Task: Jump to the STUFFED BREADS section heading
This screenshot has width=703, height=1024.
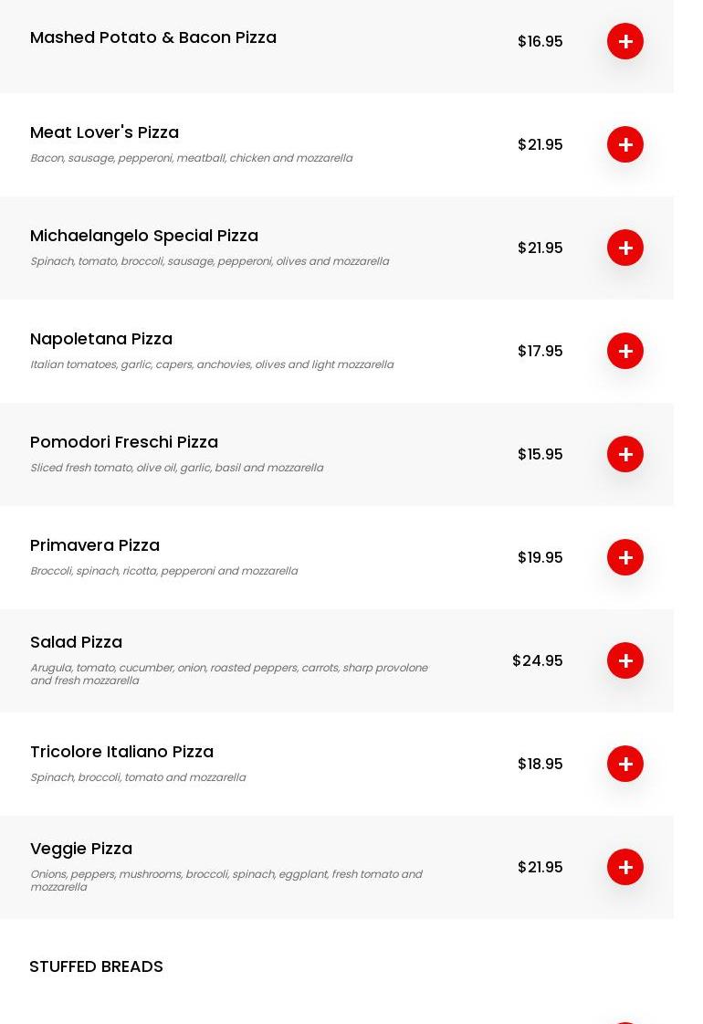Action: pyautogui.click(x=96, y=966)
